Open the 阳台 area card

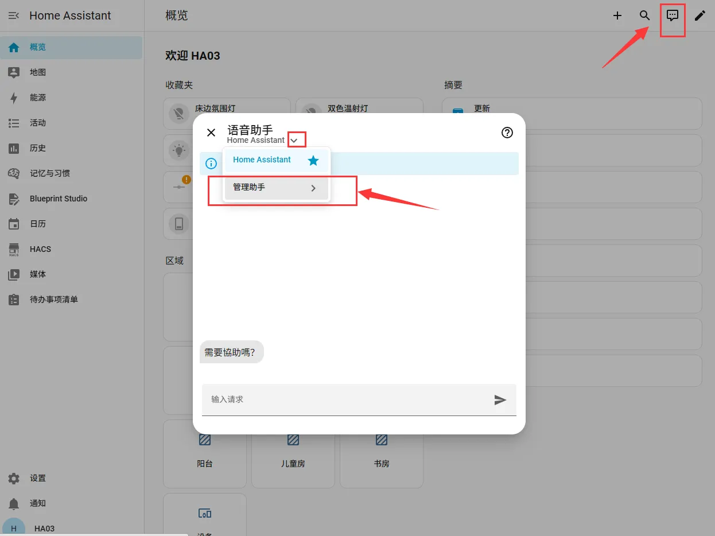tap(205, 453)
